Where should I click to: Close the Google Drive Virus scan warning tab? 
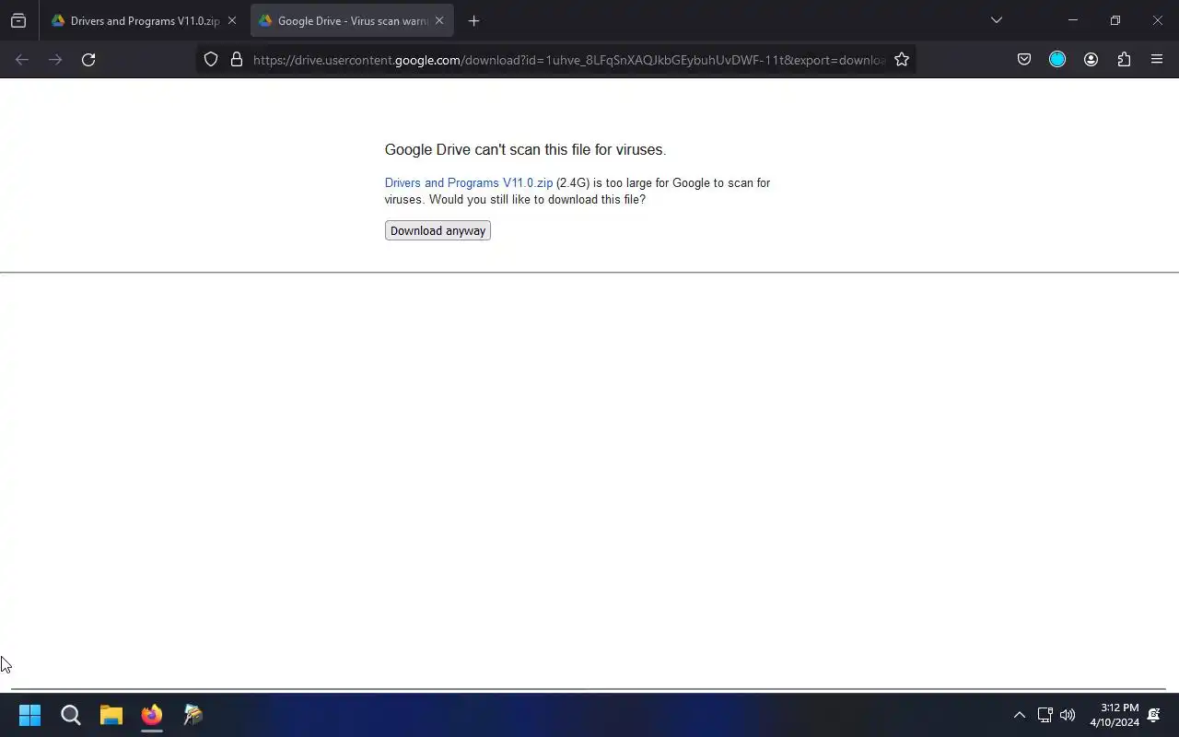(x=439, y=20)
